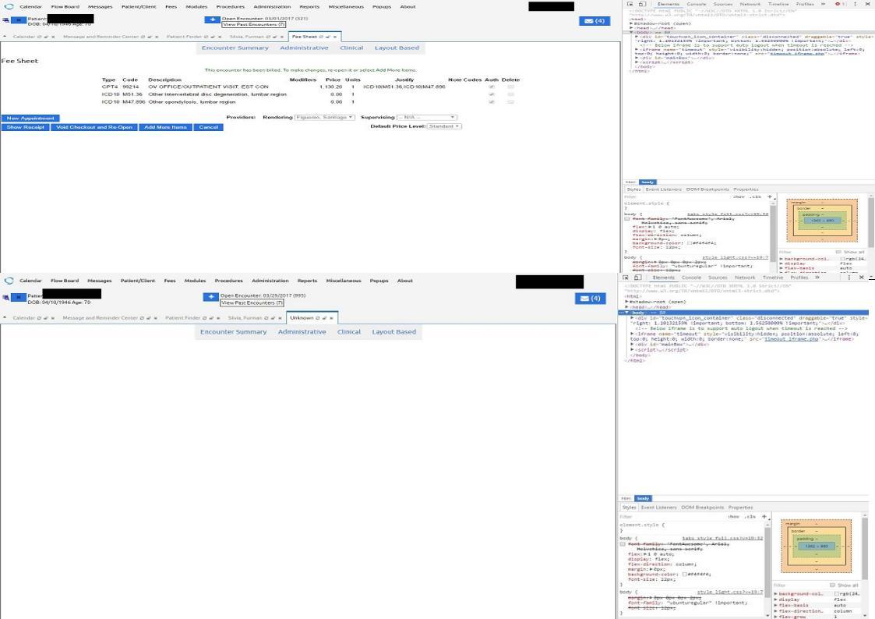Expand background-color computed property, upper DevTools
Screen dimensions: 875x619
click(x=782, y=259)
